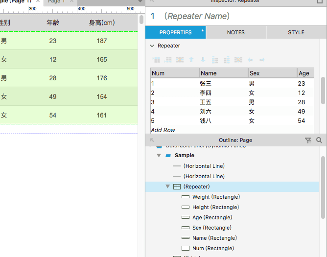The height and width of the screenshot is (257, 327).
Task: Select dataset cell 钱八
Action: pos(206,121)
